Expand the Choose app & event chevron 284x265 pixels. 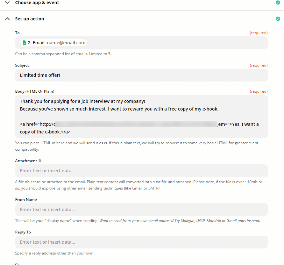[x=8, y=3]
